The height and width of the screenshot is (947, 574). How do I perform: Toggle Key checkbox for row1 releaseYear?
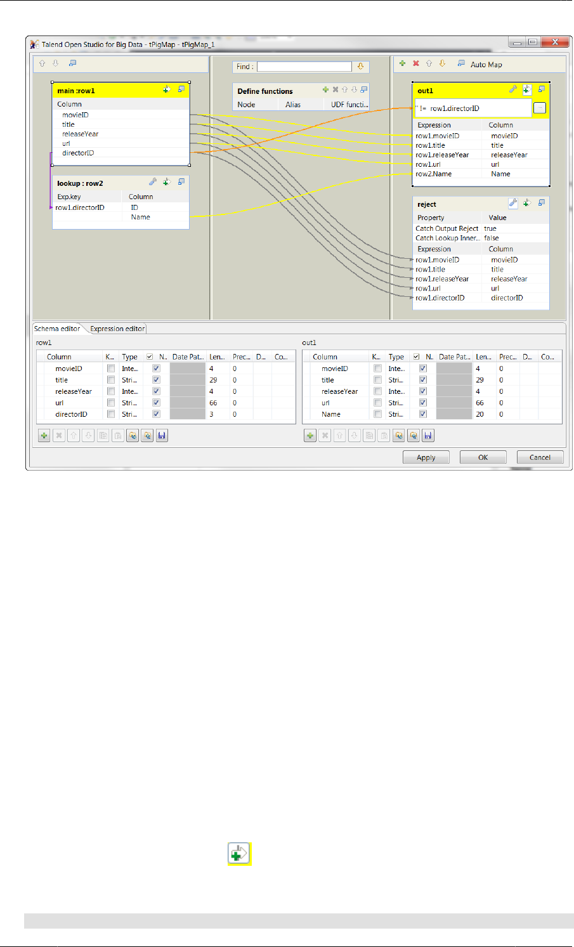111,391
